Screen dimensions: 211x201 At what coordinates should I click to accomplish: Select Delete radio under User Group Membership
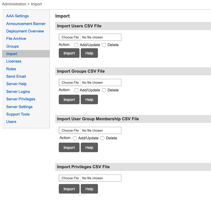click(102, 138)
